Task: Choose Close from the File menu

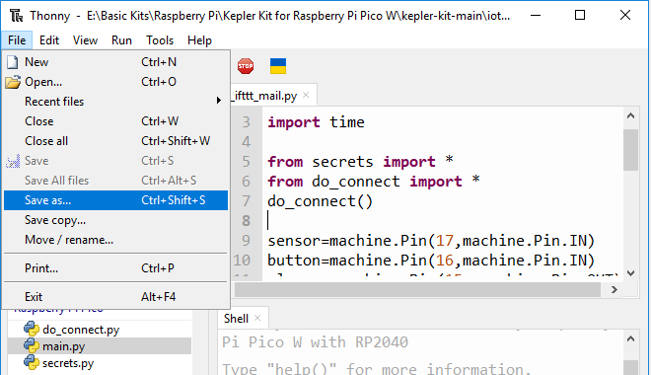Action: 115,121
